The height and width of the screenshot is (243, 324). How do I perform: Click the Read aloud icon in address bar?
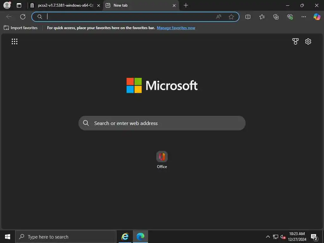(x=219, y=17)
